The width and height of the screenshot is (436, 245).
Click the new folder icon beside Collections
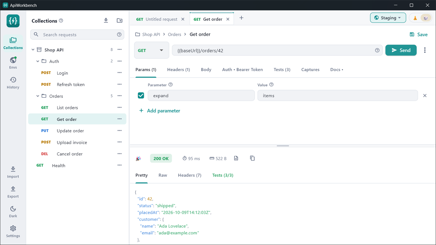pos(120,21)
